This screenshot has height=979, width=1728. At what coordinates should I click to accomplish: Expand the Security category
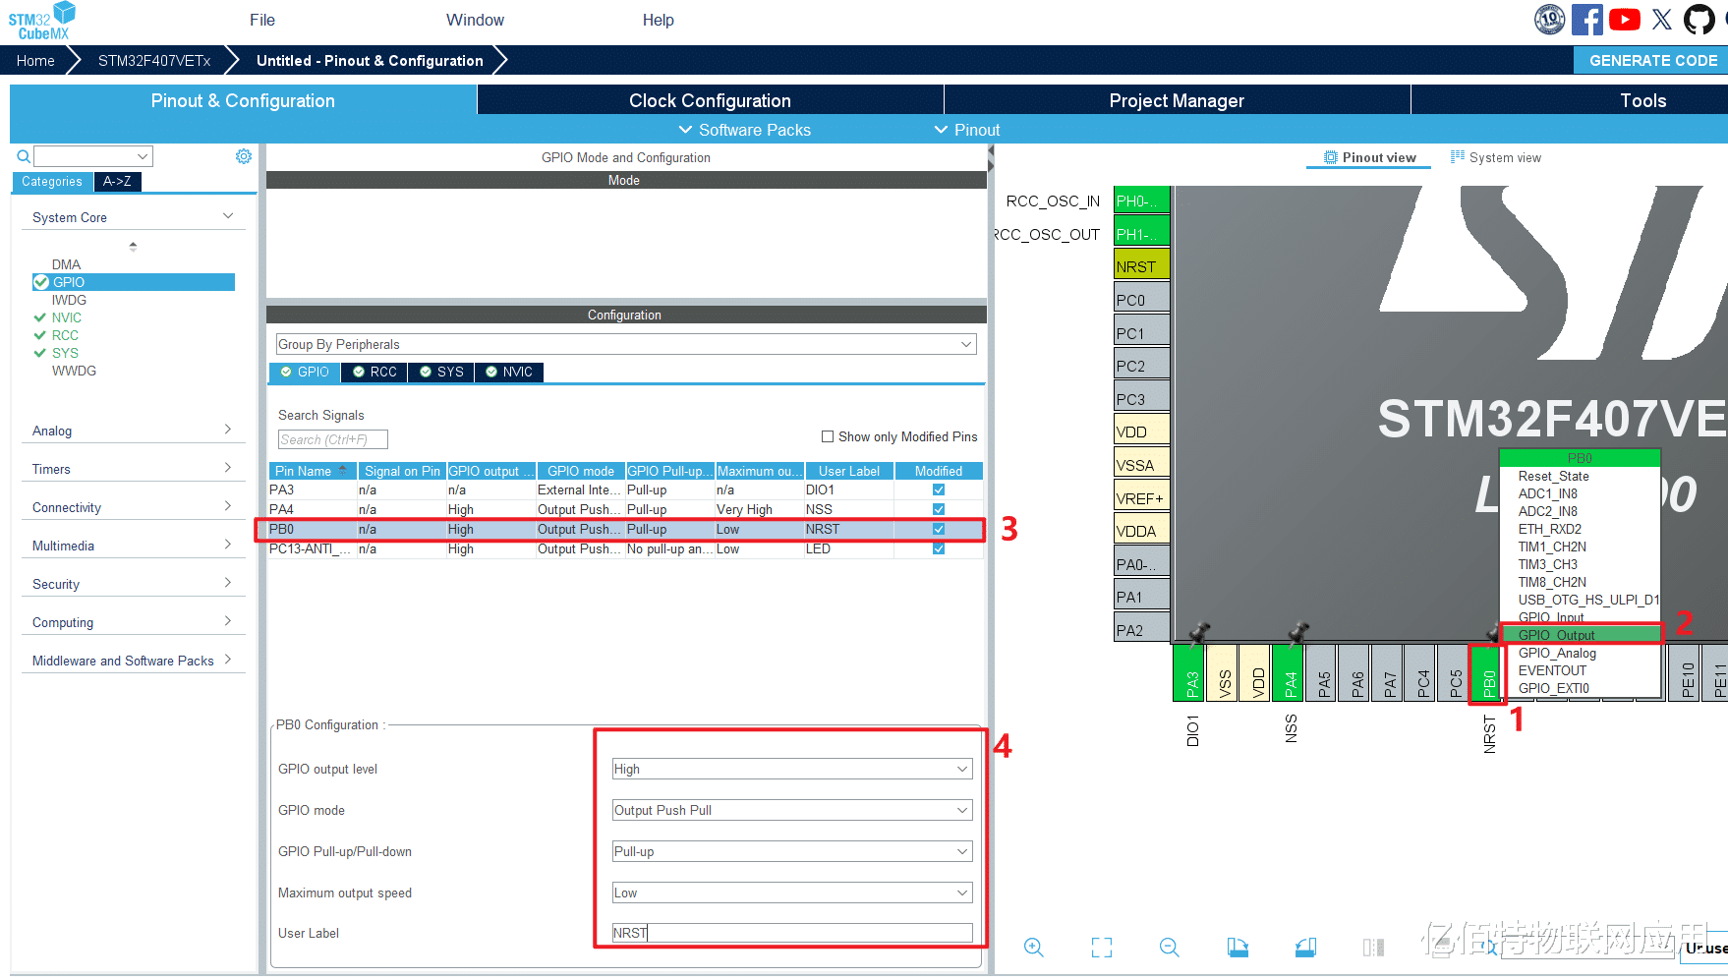coord(132,584)
